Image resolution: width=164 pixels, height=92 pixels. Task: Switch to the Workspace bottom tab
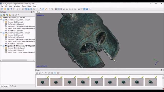pos(4,86)
